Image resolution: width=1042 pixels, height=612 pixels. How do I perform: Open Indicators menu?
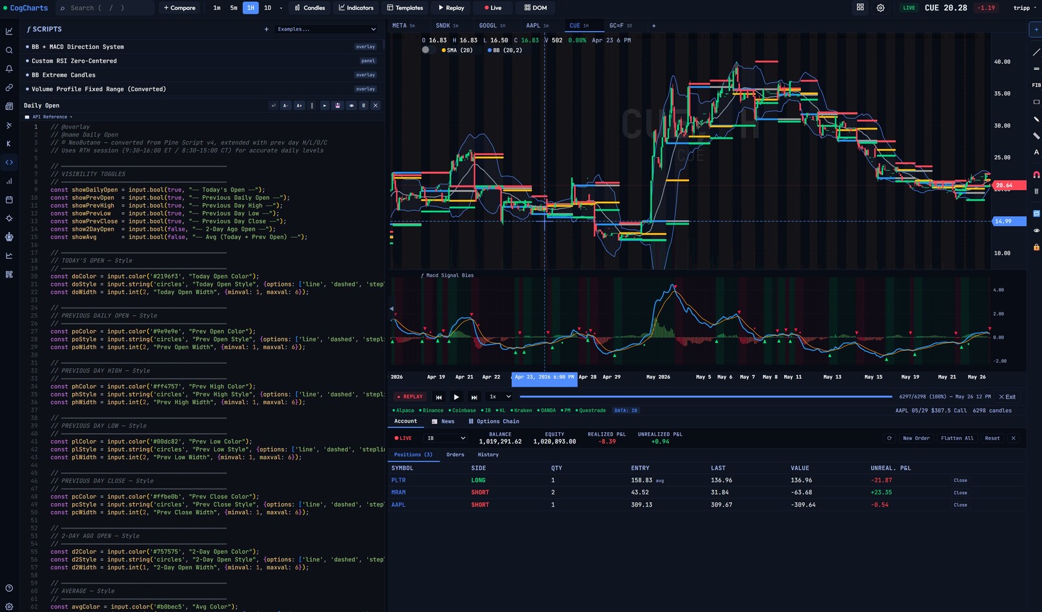pos(356,8)
